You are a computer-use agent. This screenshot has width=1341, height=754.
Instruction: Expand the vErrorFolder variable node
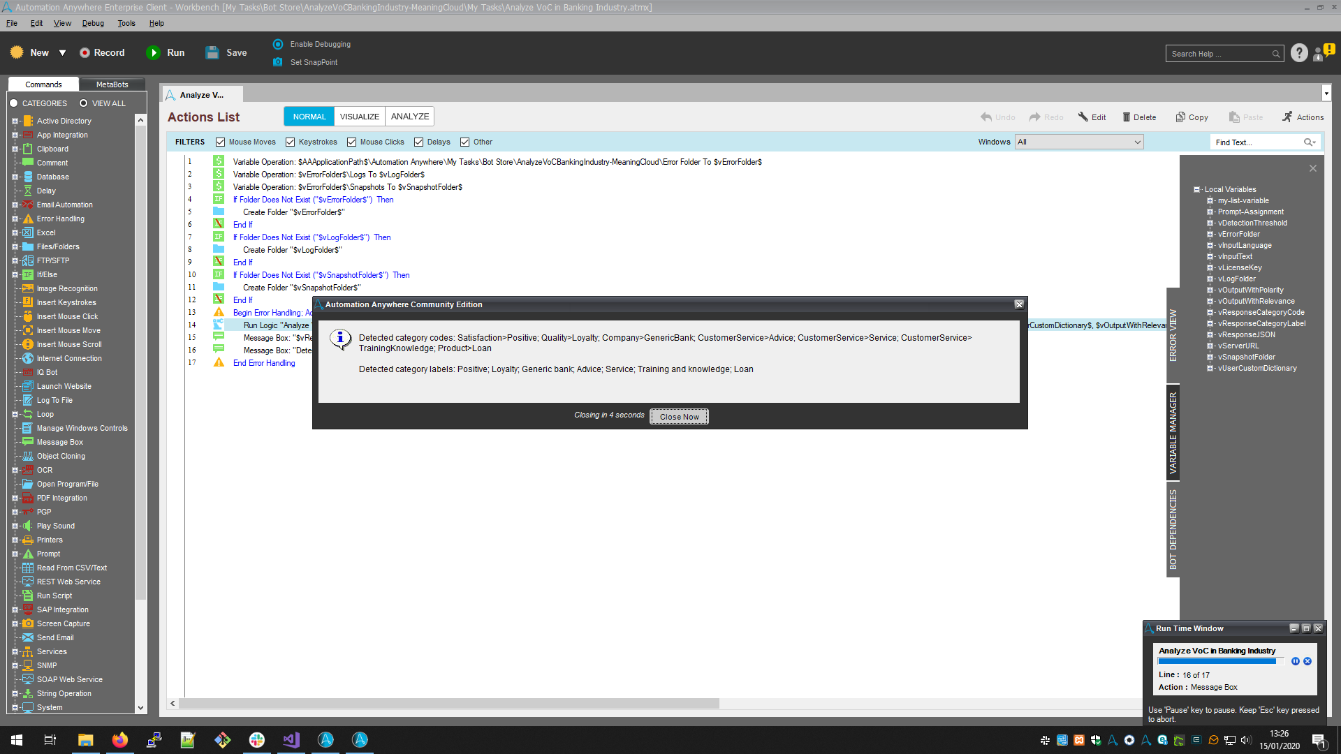coord(1210,235)
